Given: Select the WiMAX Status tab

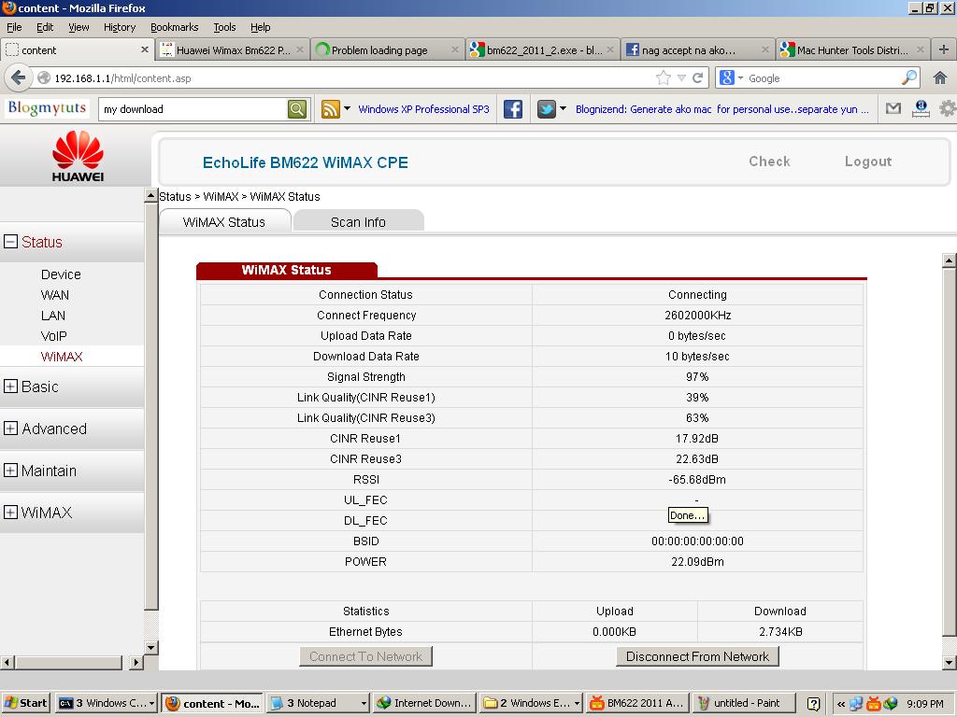Looking at the screenshot, I should click(x=224, y=221).
